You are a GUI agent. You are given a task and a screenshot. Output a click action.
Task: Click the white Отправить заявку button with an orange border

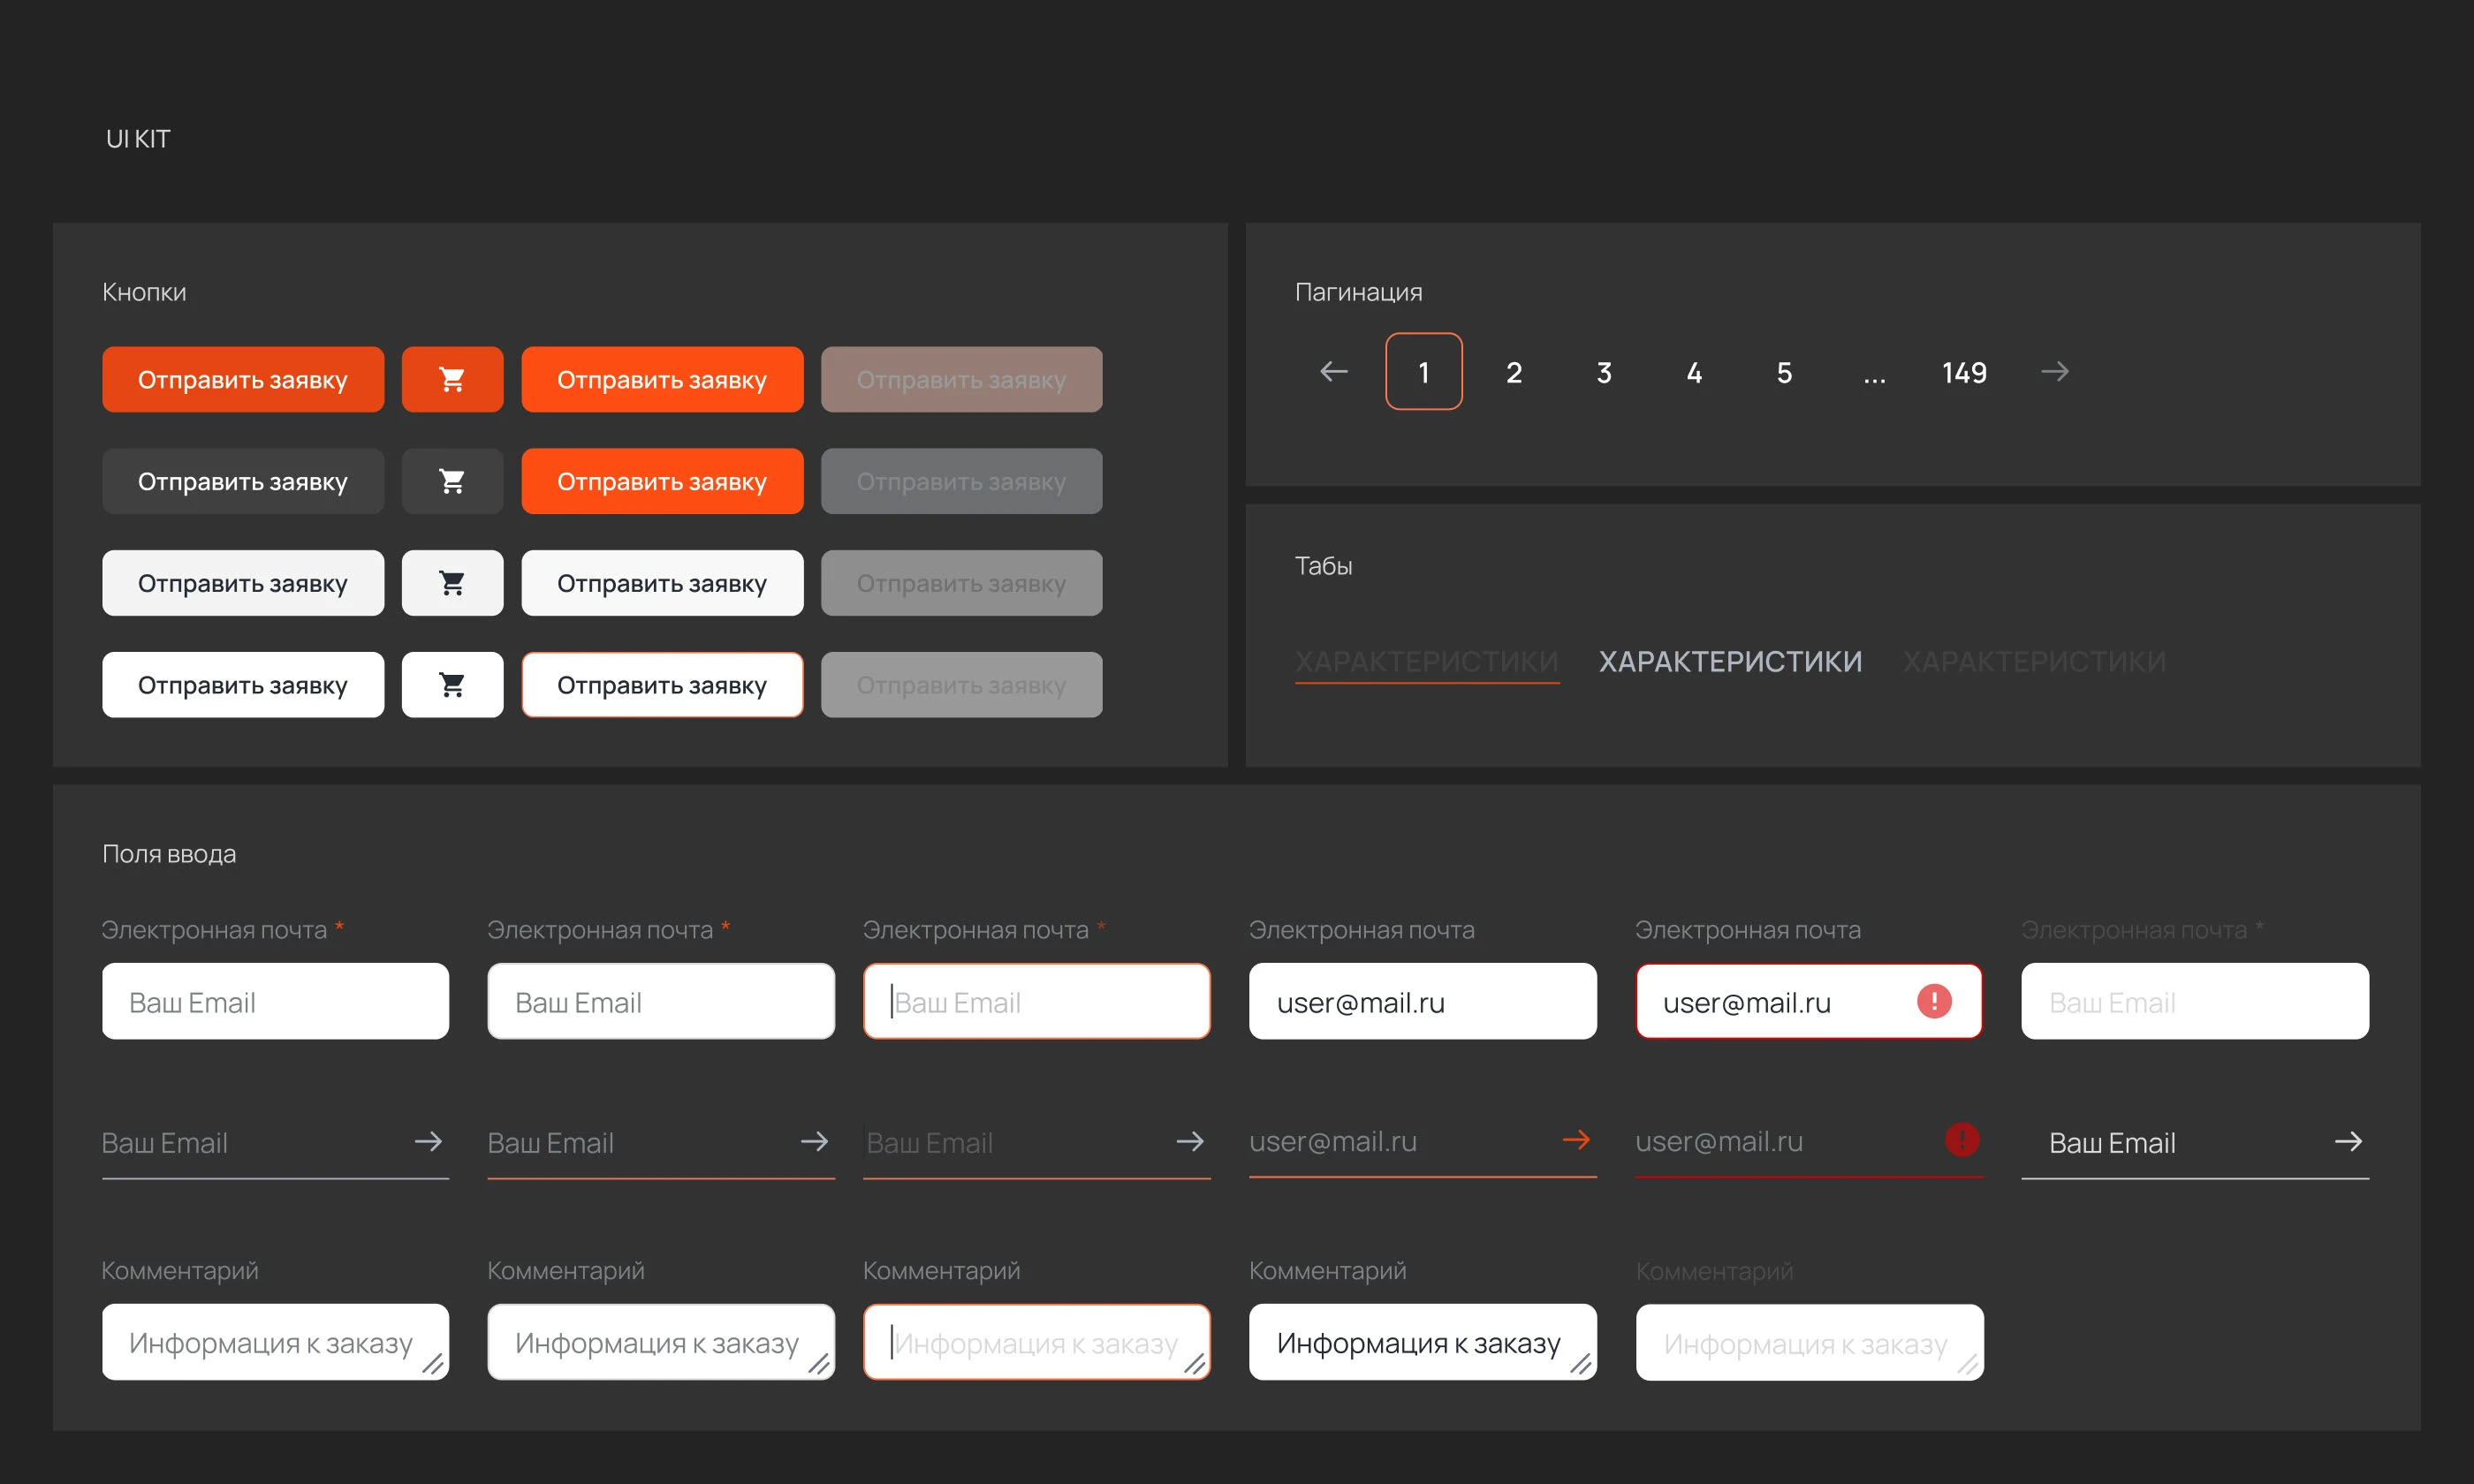[x=661, y=685]
